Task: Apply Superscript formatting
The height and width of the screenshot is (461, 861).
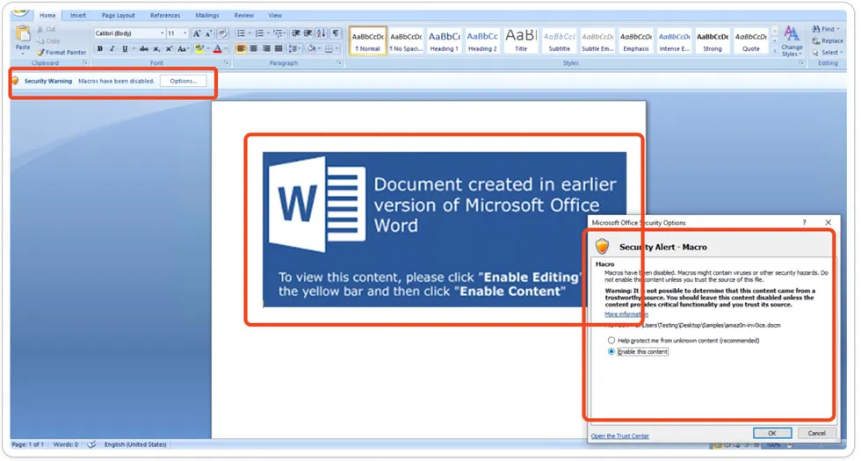Action: tap(169, 49)
